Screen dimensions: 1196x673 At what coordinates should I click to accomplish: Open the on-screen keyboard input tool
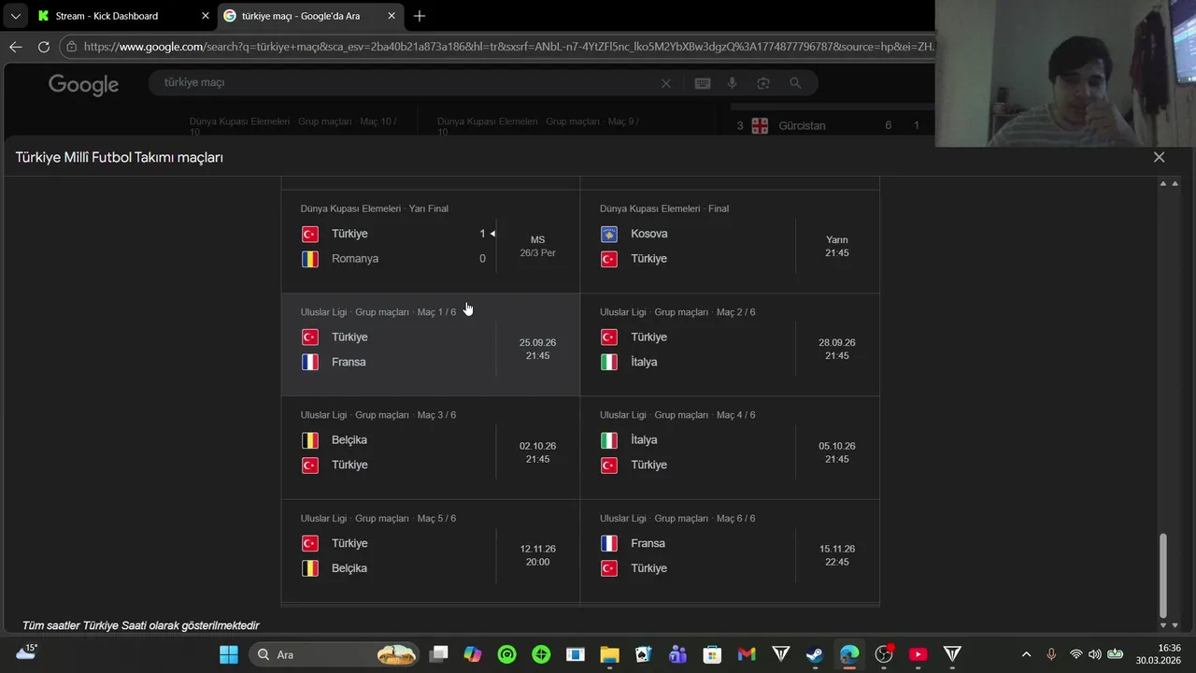[x=703, y=83]
